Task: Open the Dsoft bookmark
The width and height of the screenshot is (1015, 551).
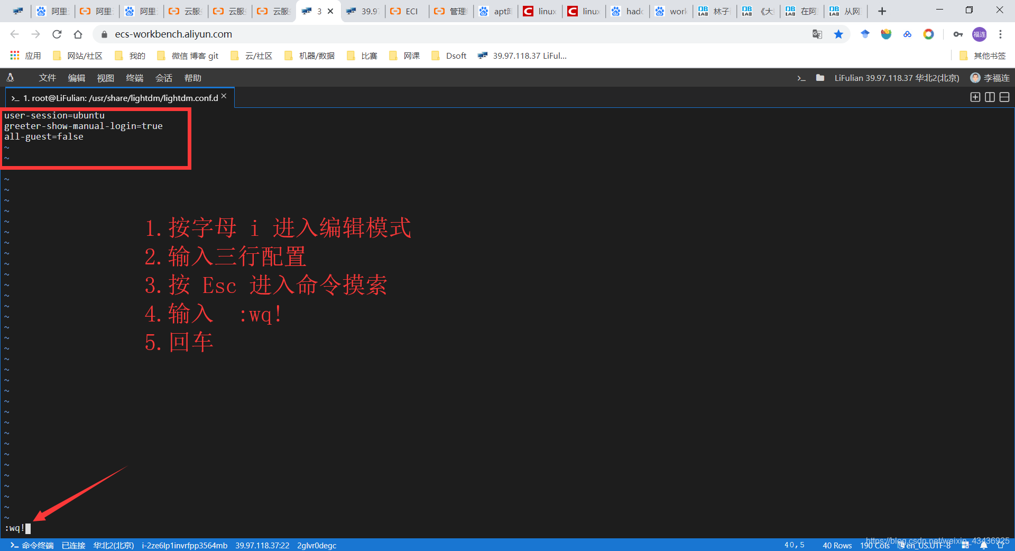Action: click(x=448, y=56)
